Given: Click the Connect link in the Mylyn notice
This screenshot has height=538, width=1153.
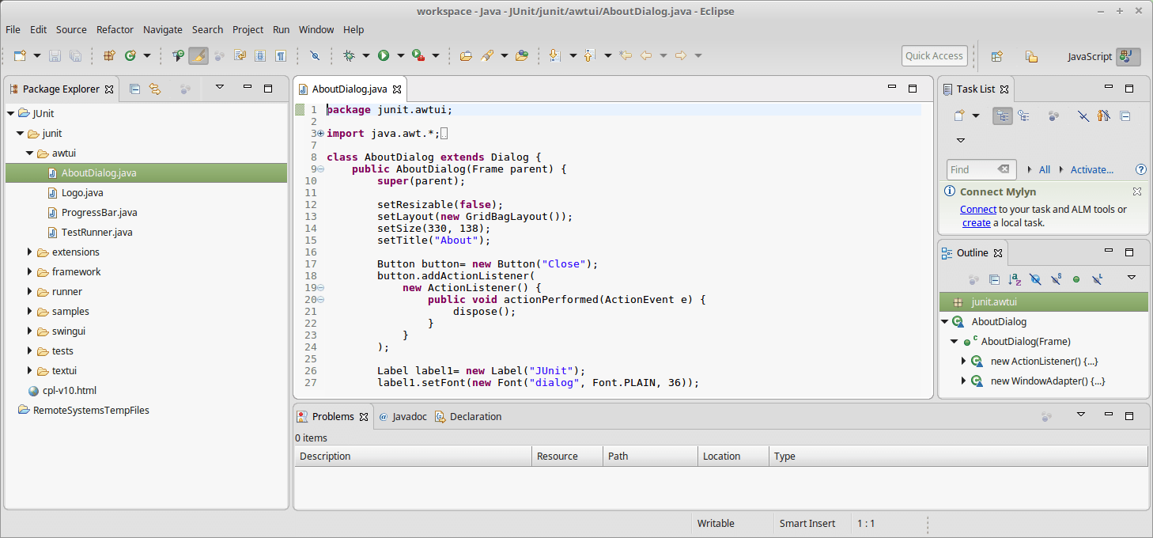Looking at the screenshot, I should click(978, 209).
